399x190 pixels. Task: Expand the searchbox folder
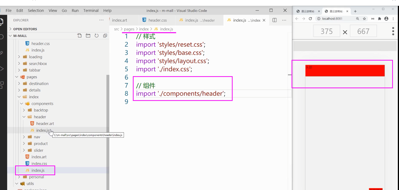(38, 64)
